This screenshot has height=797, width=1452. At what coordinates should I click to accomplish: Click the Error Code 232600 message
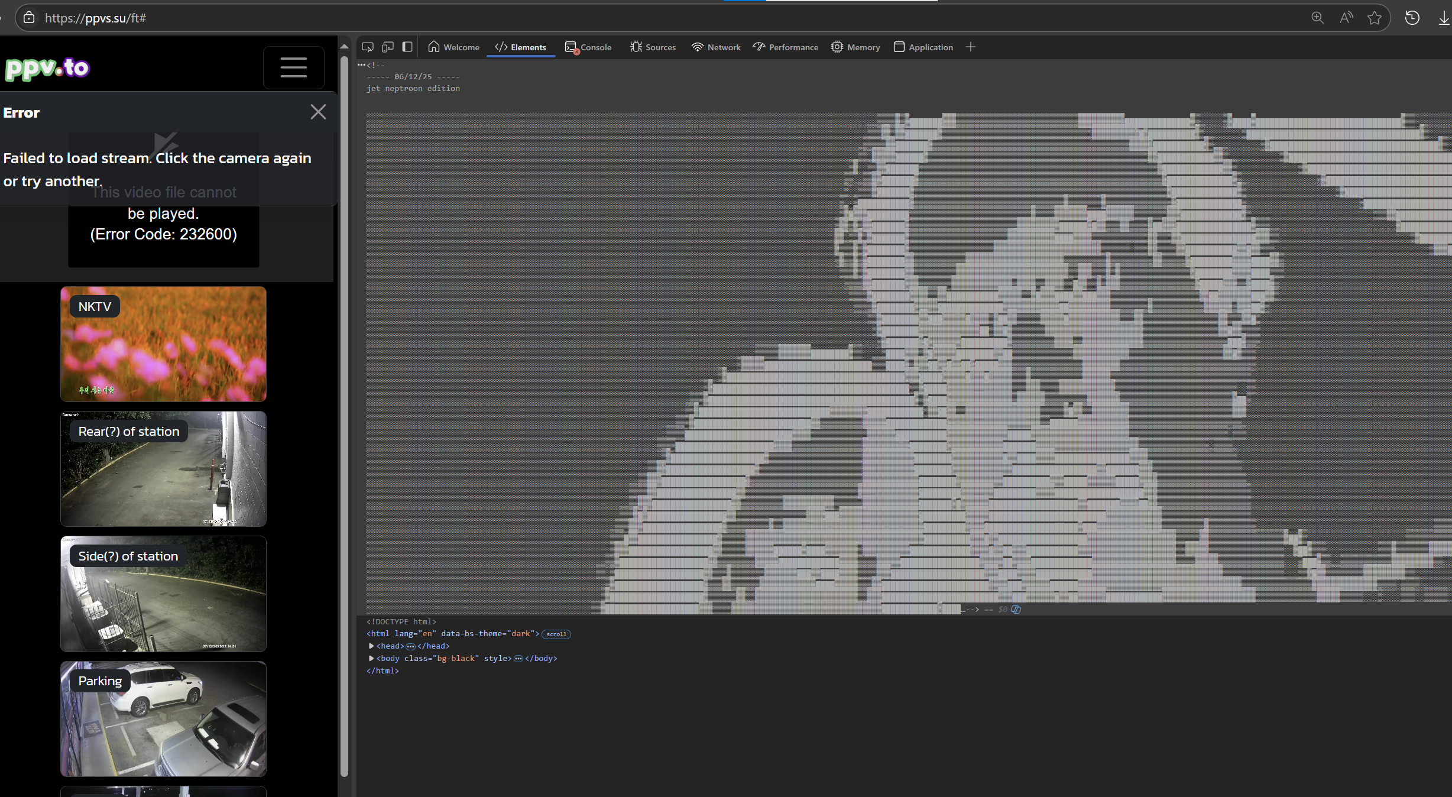[x=164, y=234]
